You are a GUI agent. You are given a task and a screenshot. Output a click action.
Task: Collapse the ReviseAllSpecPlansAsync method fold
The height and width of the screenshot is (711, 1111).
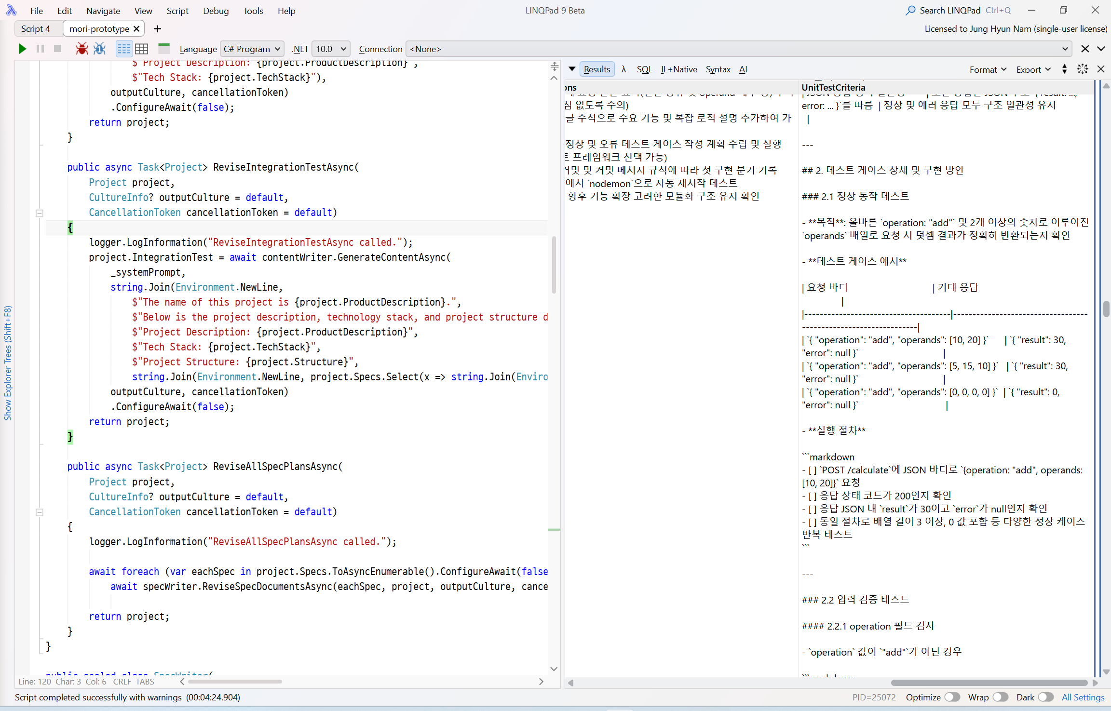pos(40,512)
